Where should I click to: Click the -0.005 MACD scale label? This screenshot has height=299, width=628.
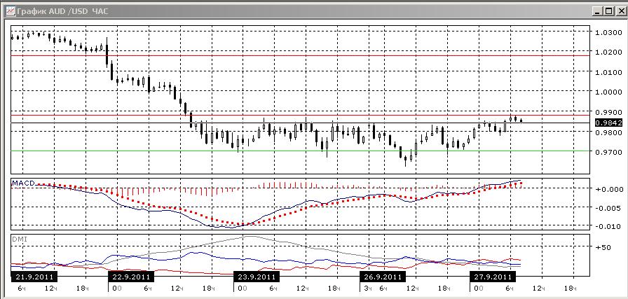(x=609, y=208)
